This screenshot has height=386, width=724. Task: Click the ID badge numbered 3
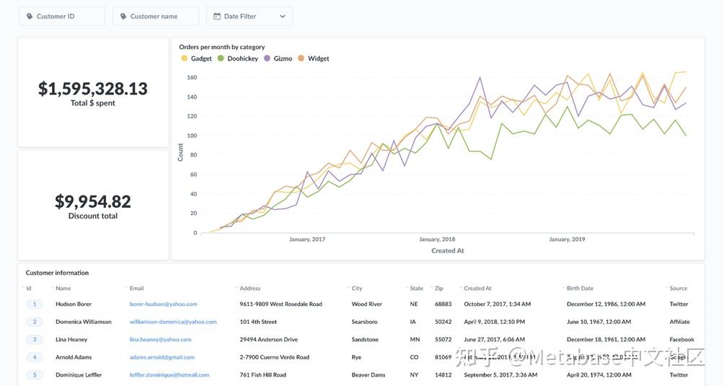coord(34,340)
